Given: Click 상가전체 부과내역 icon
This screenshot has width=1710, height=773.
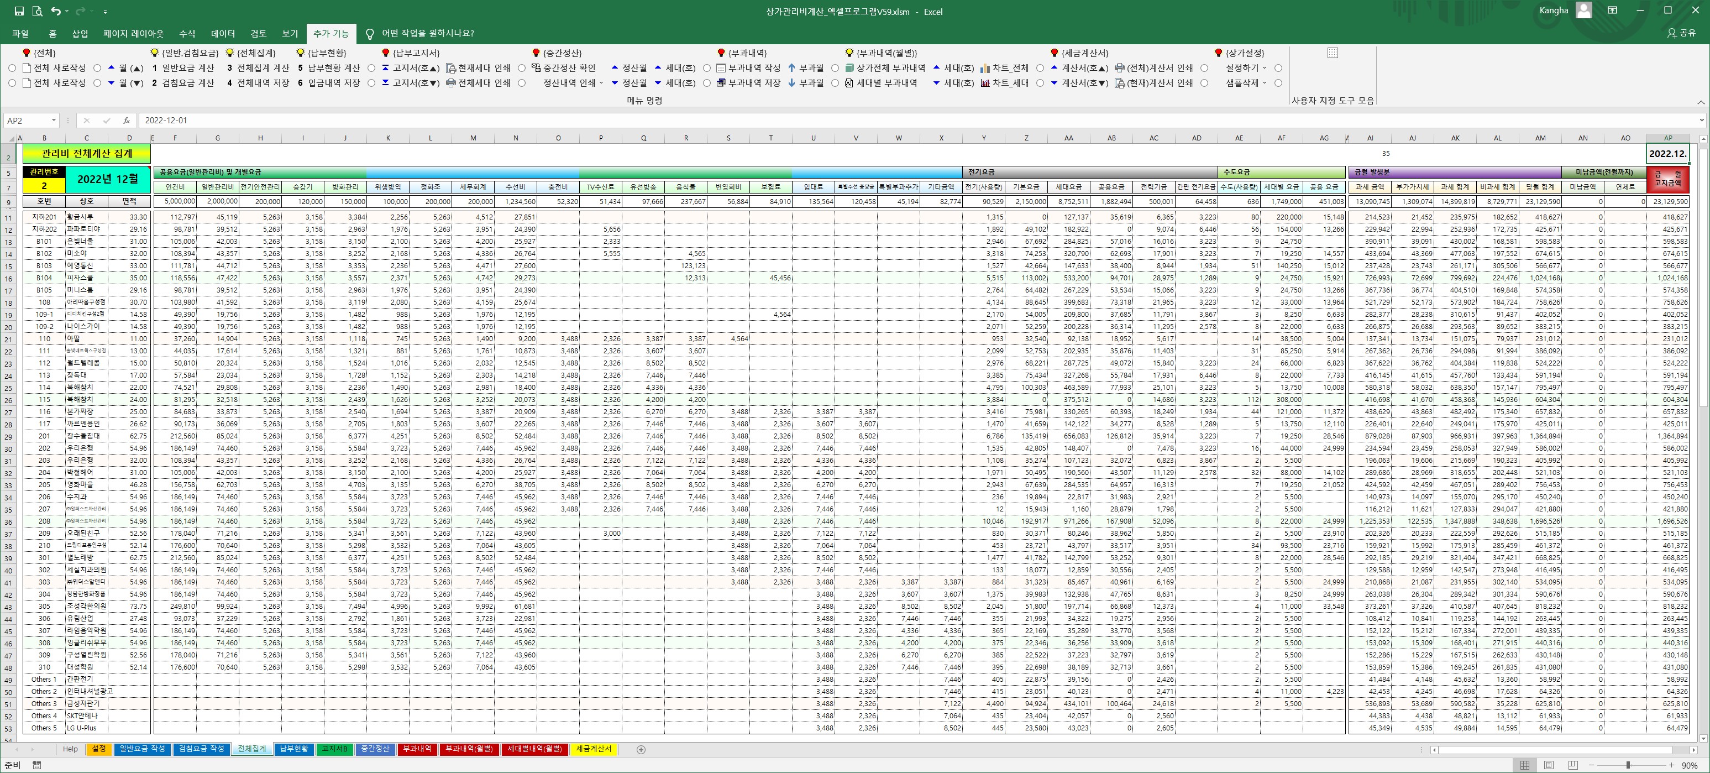Looking at the screenshot, I should [849, 68].
